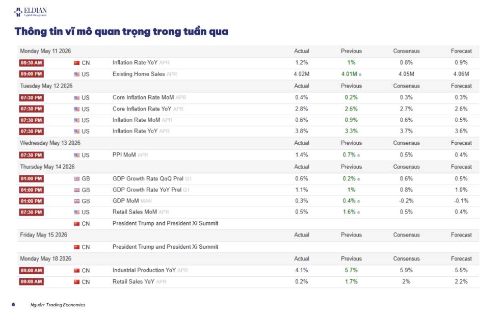Open the GDP Growth Rate YoY Prel event
This screenshot has height=314, width=504.
click(x=147, y=190)
